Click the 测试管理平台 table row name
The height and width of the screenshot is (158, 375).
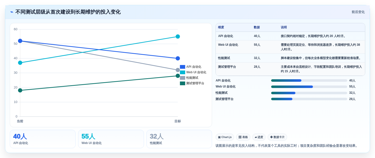coord(227,67)
